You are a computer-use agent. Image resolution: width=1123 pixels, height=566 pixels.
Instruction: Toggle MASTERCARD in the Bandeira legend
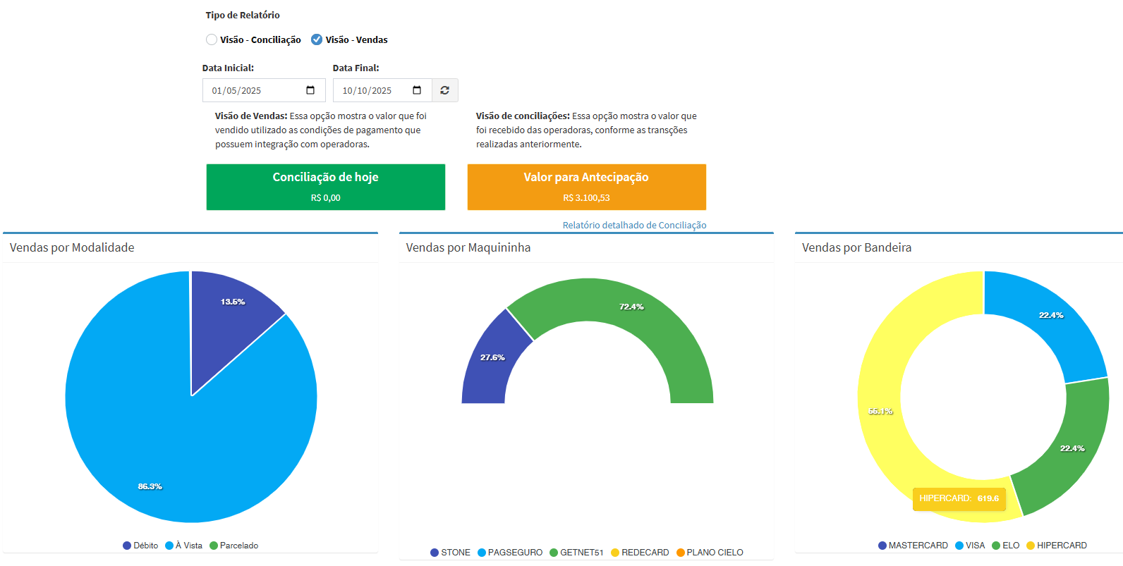tap(913, 546)
